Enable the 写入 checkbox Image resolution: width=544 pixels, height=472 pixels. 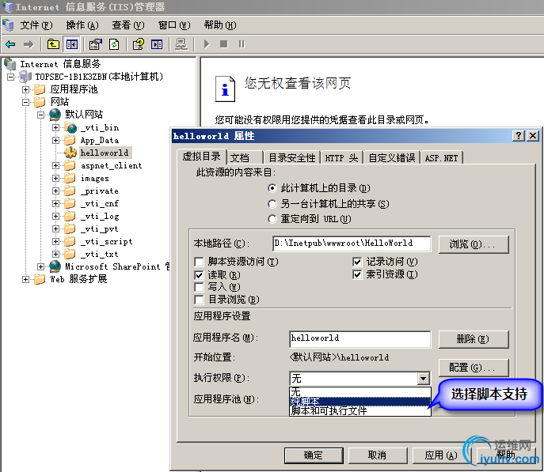pos(199,287)
